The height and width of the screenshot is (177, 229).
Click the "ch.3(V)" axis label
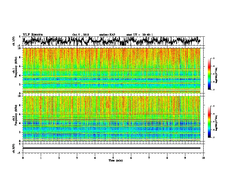click(x=14, y=148)
